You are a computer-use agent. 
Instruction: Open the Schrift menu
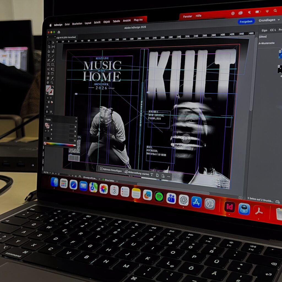pyautogui.click(x=97, y=23)
